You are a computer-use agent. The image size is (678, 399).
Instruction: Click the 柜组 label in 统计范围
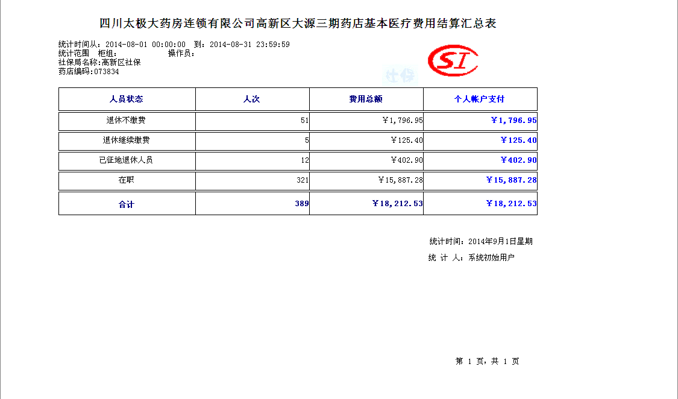[107, 53]
